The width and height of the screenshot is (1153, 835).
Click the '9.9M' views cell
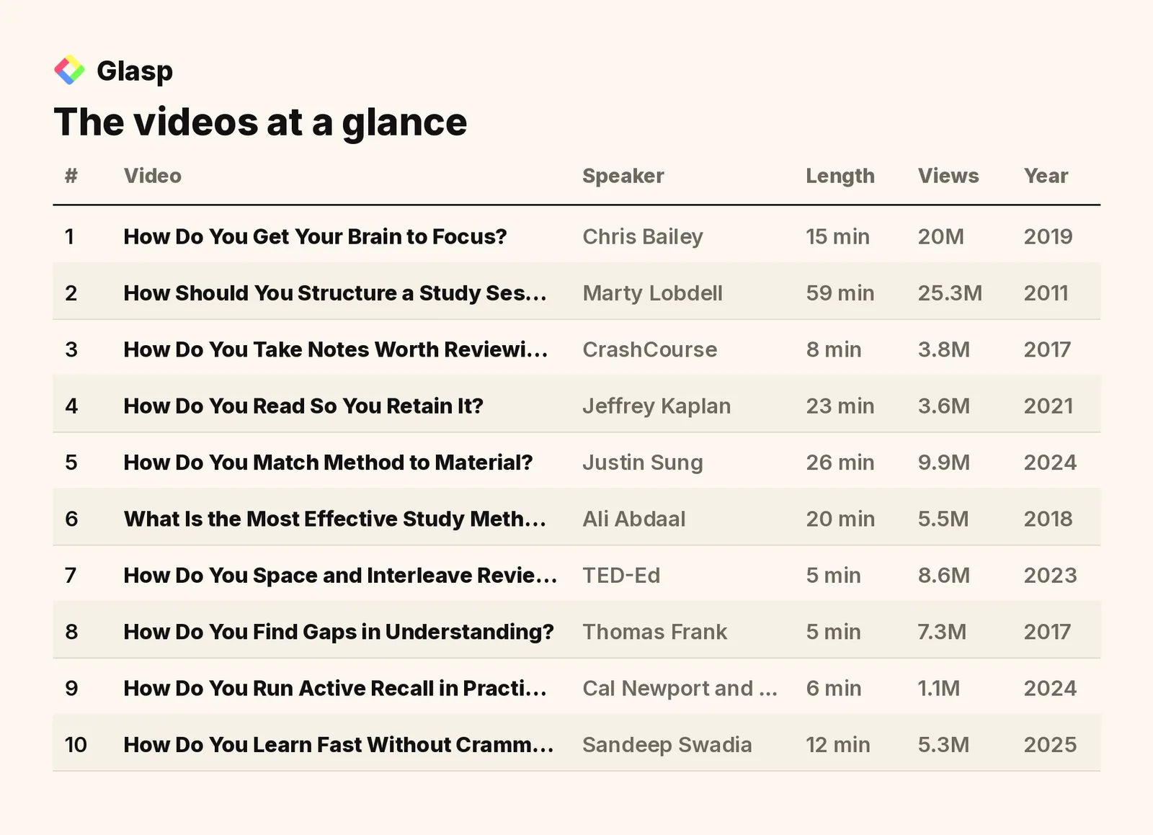[x=943, y=463]
